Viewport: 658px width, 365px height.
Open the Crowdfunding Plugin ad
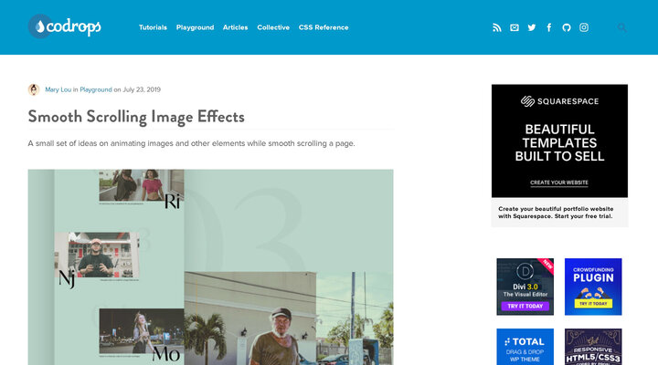click(593, 287)
